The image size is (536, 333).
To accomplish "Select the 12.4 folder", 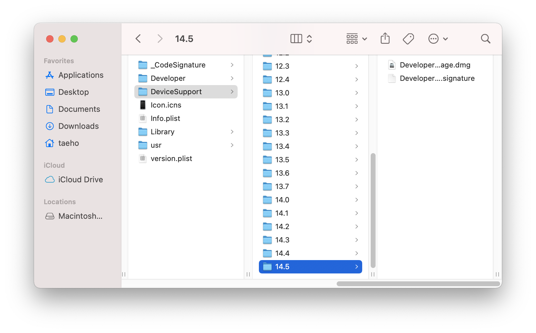I will click(311, 80).
